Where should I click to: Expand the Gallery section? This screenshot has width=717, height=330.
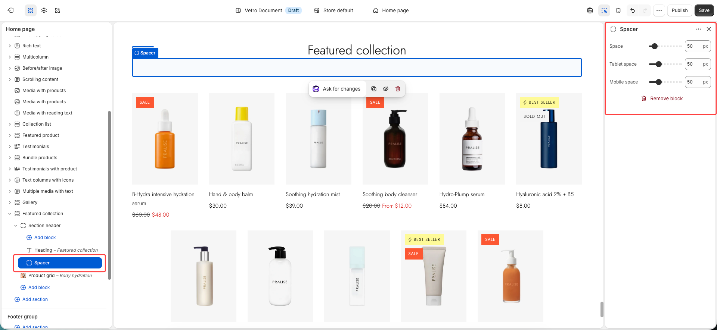[10, 202]
